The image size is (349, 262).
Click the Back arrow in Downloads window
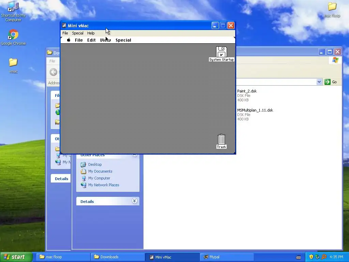(x=54, y=72)
